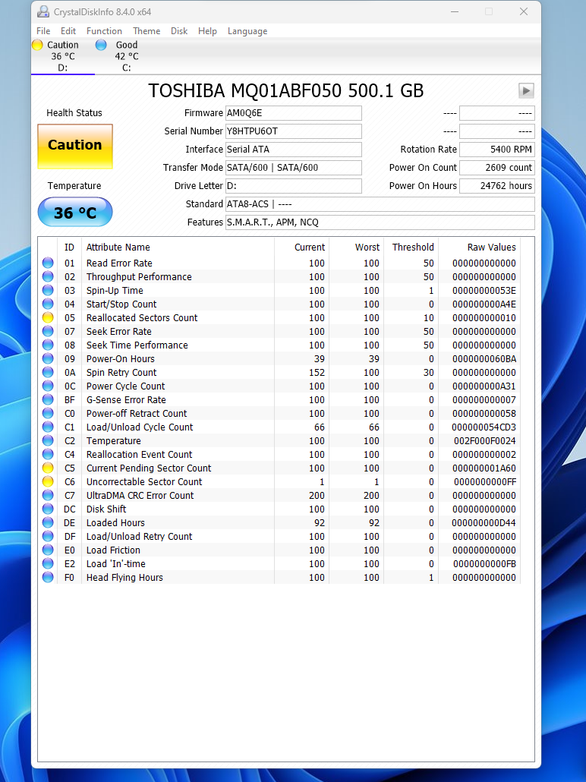Click blue status dot for Head Flying Hours
Image resolution: width=586 pixels, height=782 pixels.
(48, 577)
